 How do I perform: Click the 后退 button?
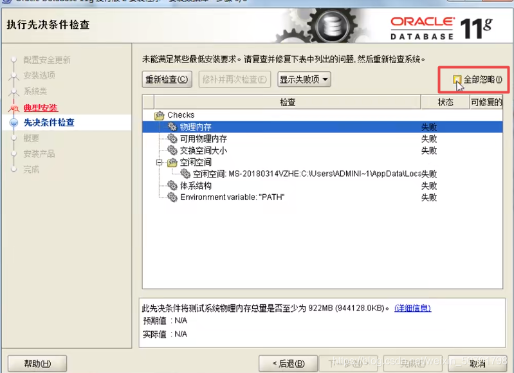pyautogui.click(x=289, y=363)
